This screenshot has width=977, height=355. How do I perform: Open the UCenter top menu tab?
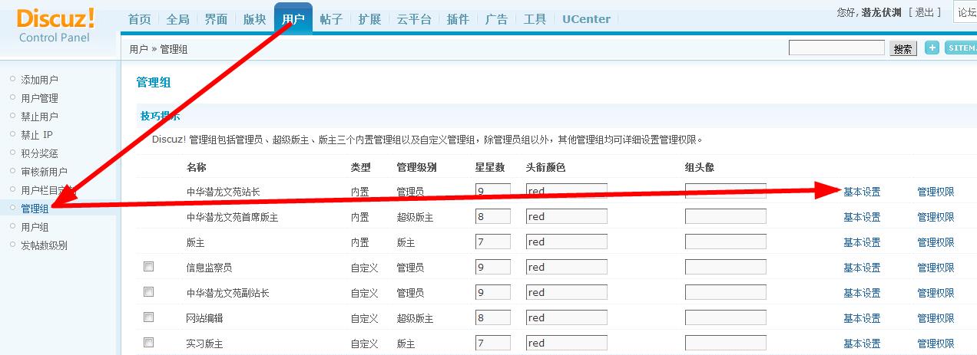tap(586, 19)
